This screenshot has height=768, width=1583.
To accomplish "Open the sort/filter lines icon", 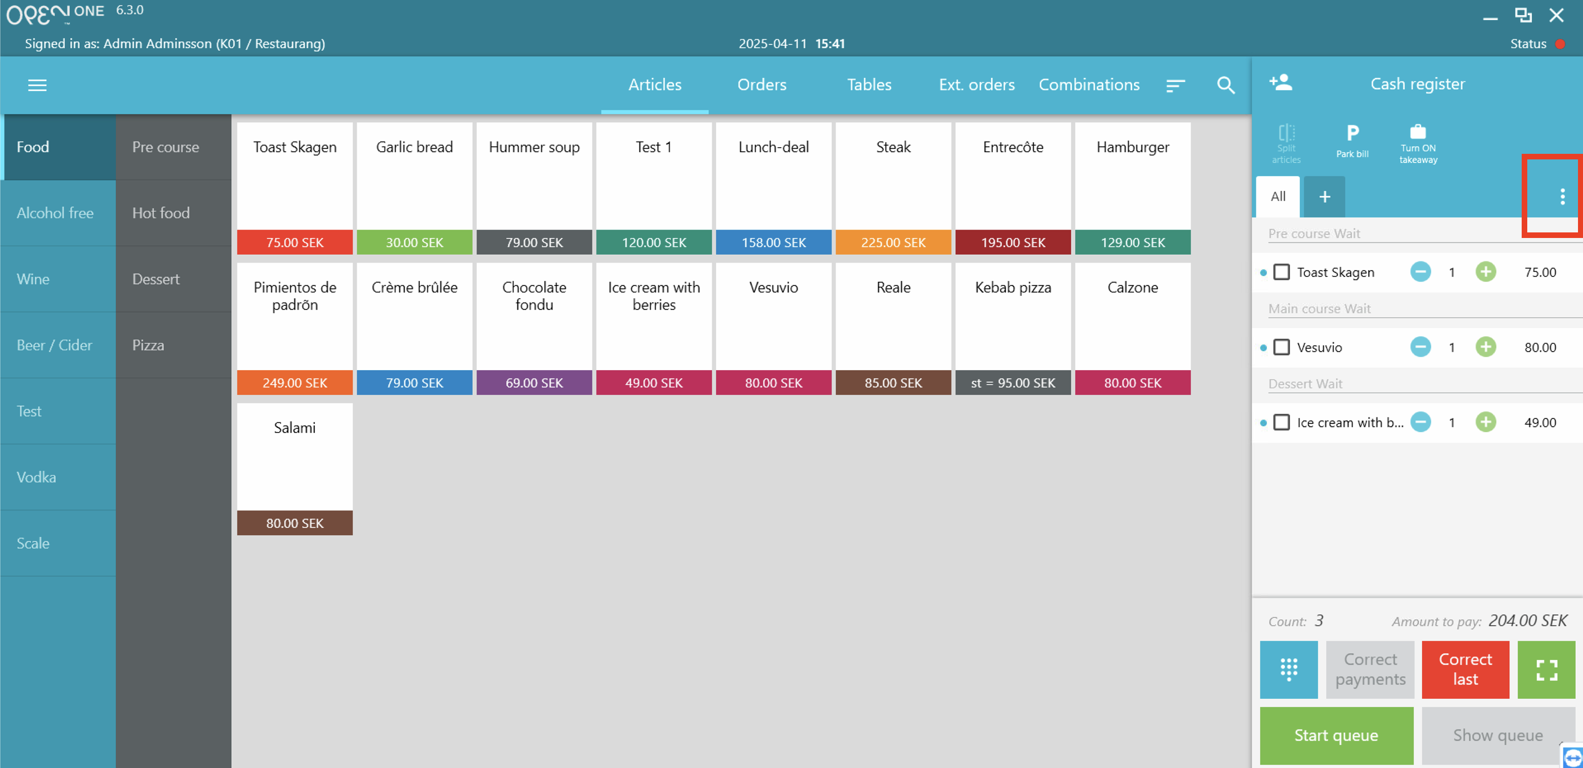I will tap(1175, 85).
